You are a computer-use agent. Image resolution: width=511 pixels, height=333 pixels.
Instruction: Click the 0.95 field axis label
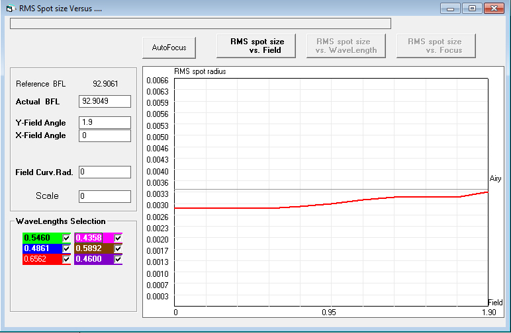tap(329, 313)
